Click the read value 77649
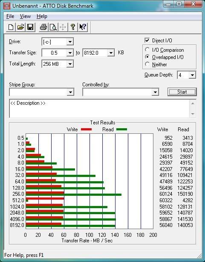This screenshot has width=205, height=262. pyautogui.click(x=186, y=169)
